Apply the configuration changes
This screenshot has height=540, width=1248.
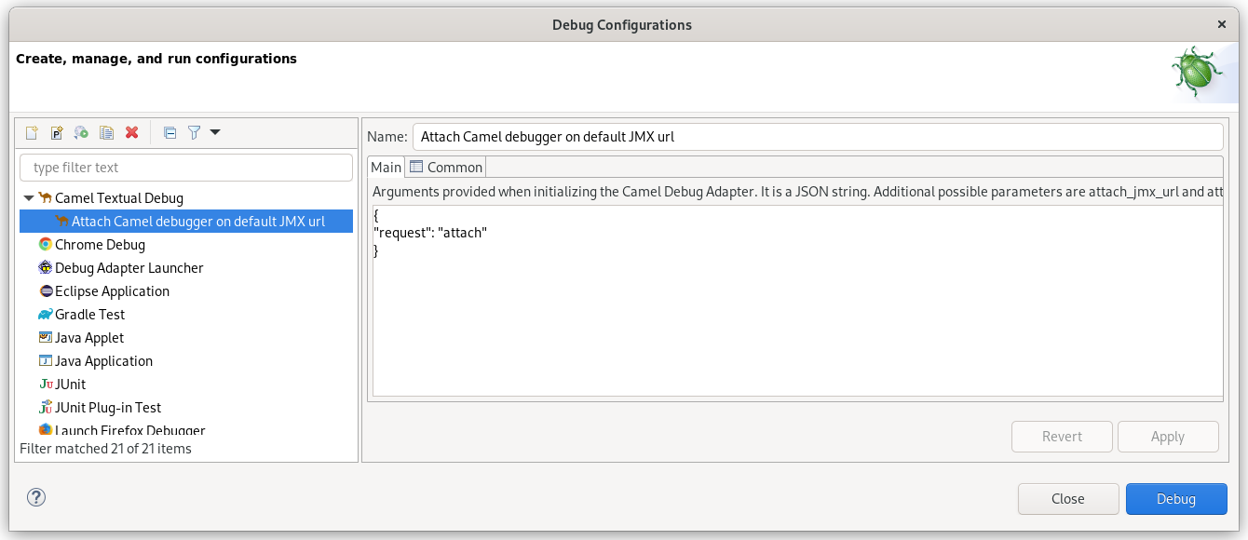1168,436
